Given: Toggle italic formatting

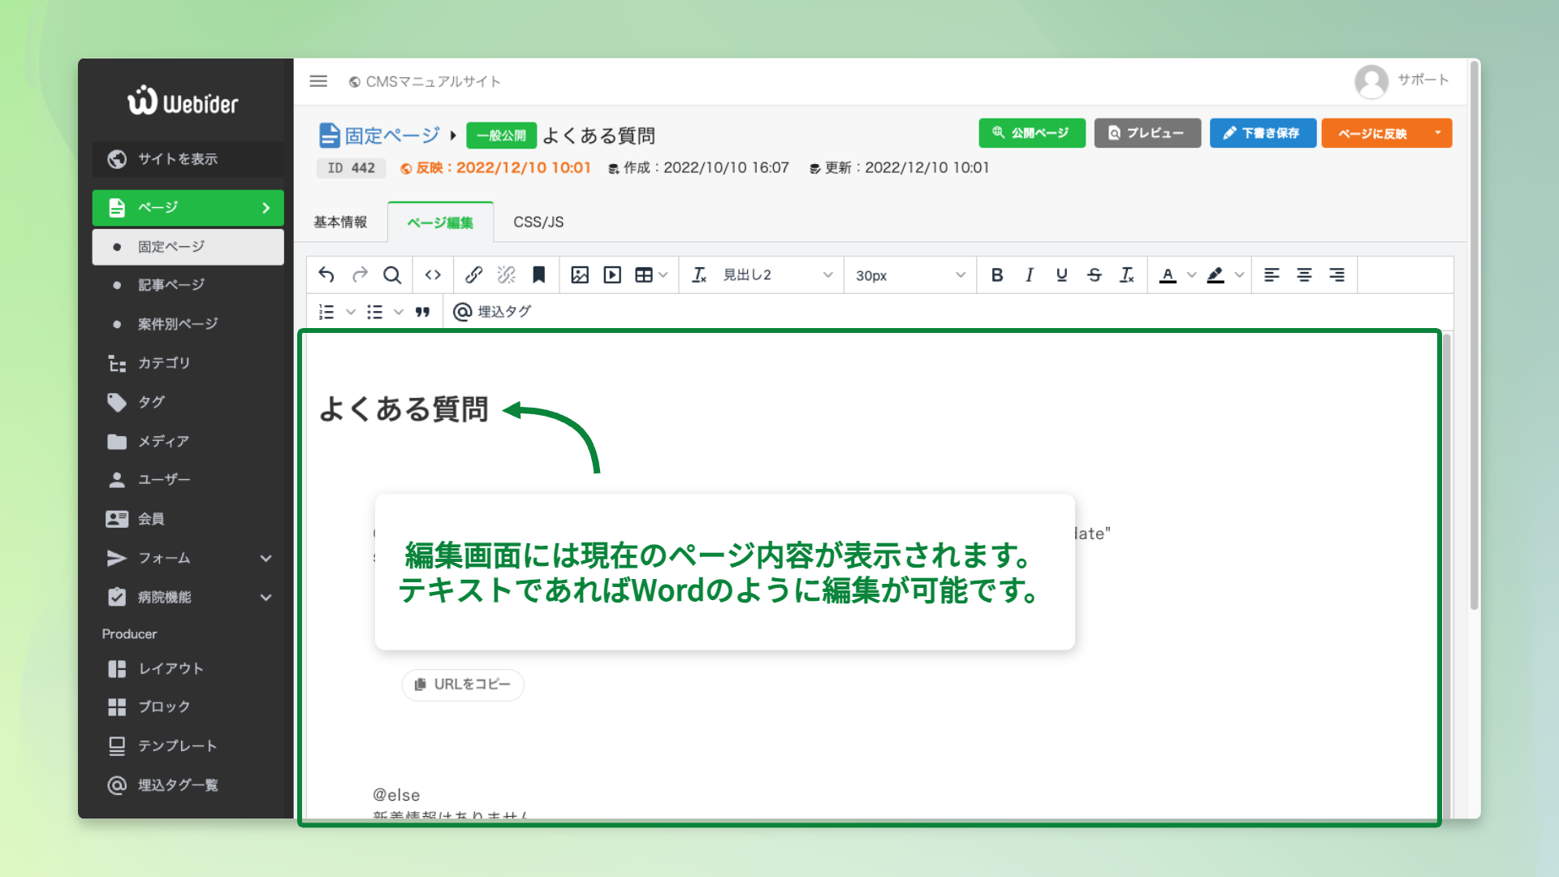Looking at the screenshot, I should click(1030, 275).
